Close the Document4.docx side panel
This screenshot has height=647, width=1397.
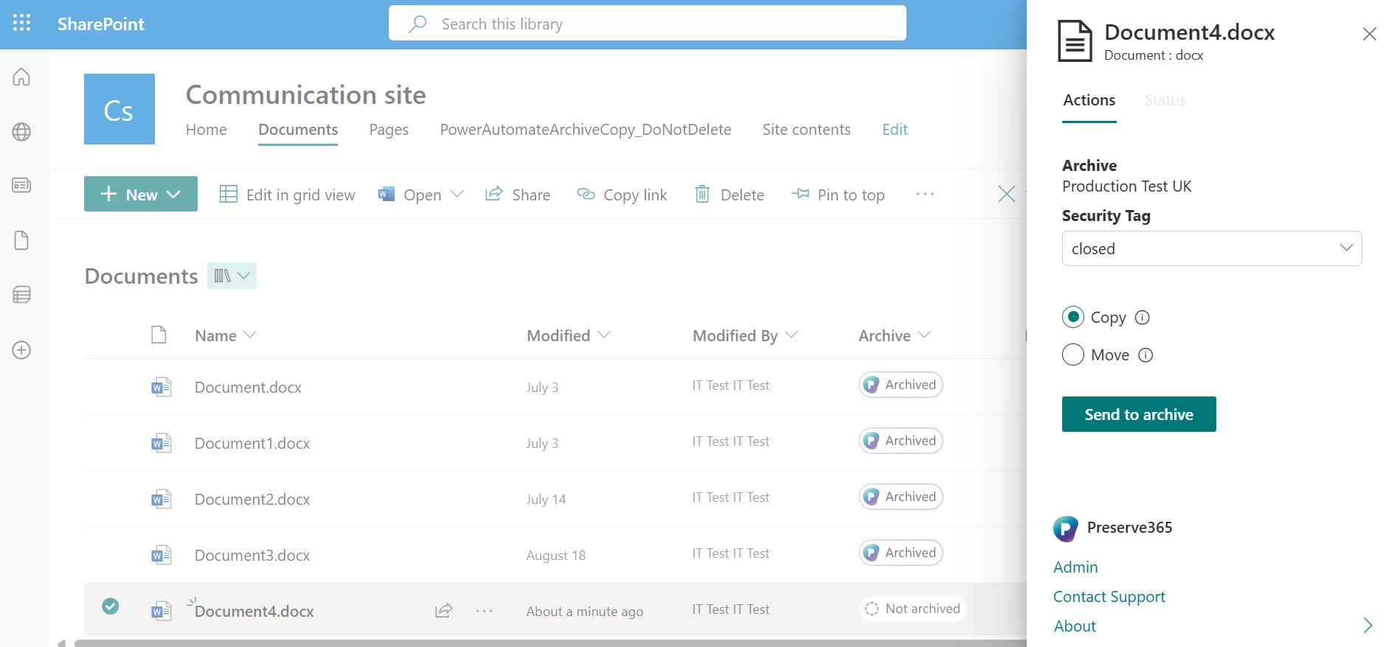pyautogui.click(x=1370, y=34)
